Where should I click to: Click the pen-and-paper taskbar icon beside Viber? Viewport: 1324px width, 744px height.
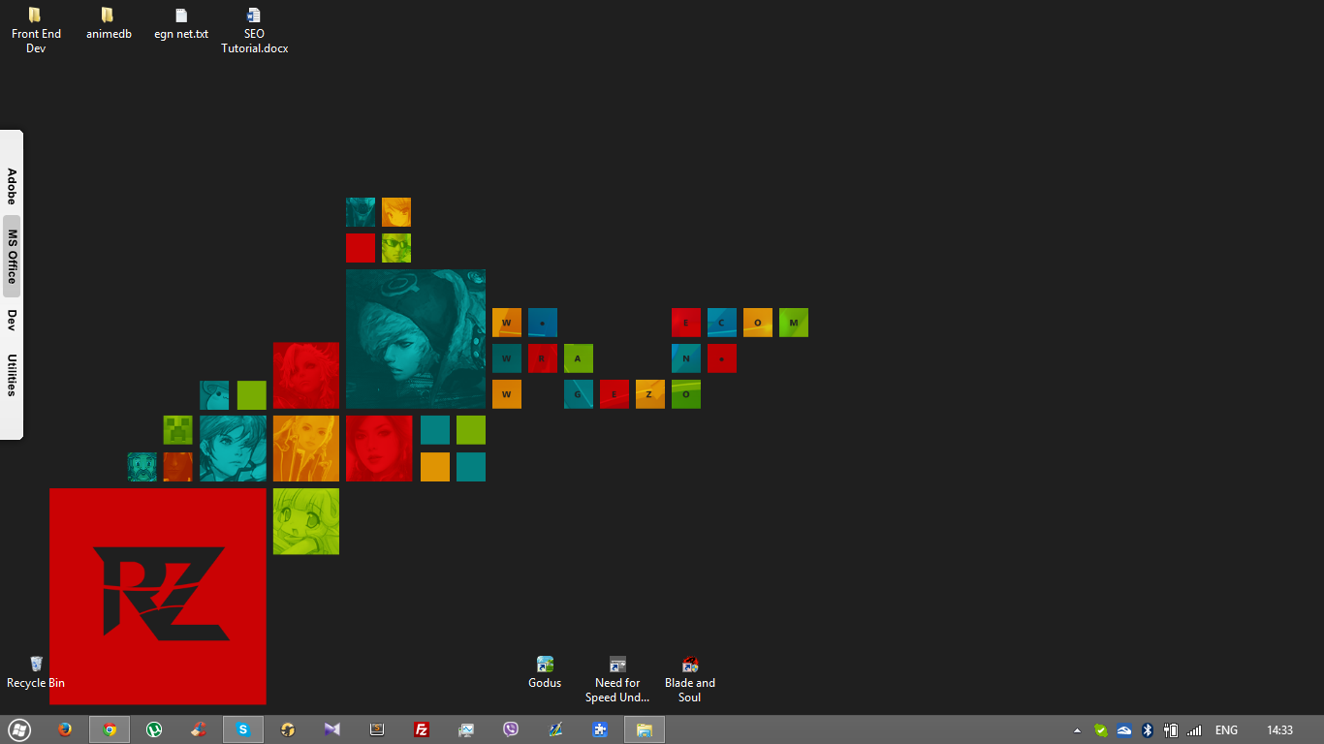click(555, 729)
